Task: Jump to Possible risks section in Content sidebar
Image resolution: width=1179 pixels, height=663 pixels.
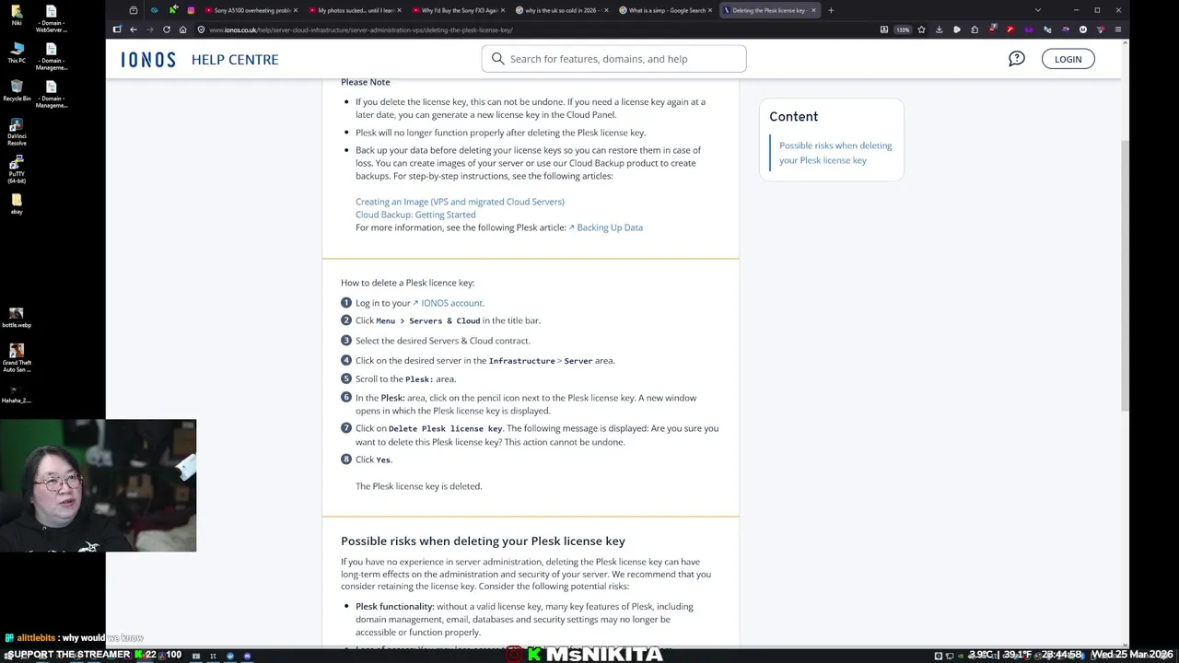Action: pyautogui.click(x=835, y=153)
